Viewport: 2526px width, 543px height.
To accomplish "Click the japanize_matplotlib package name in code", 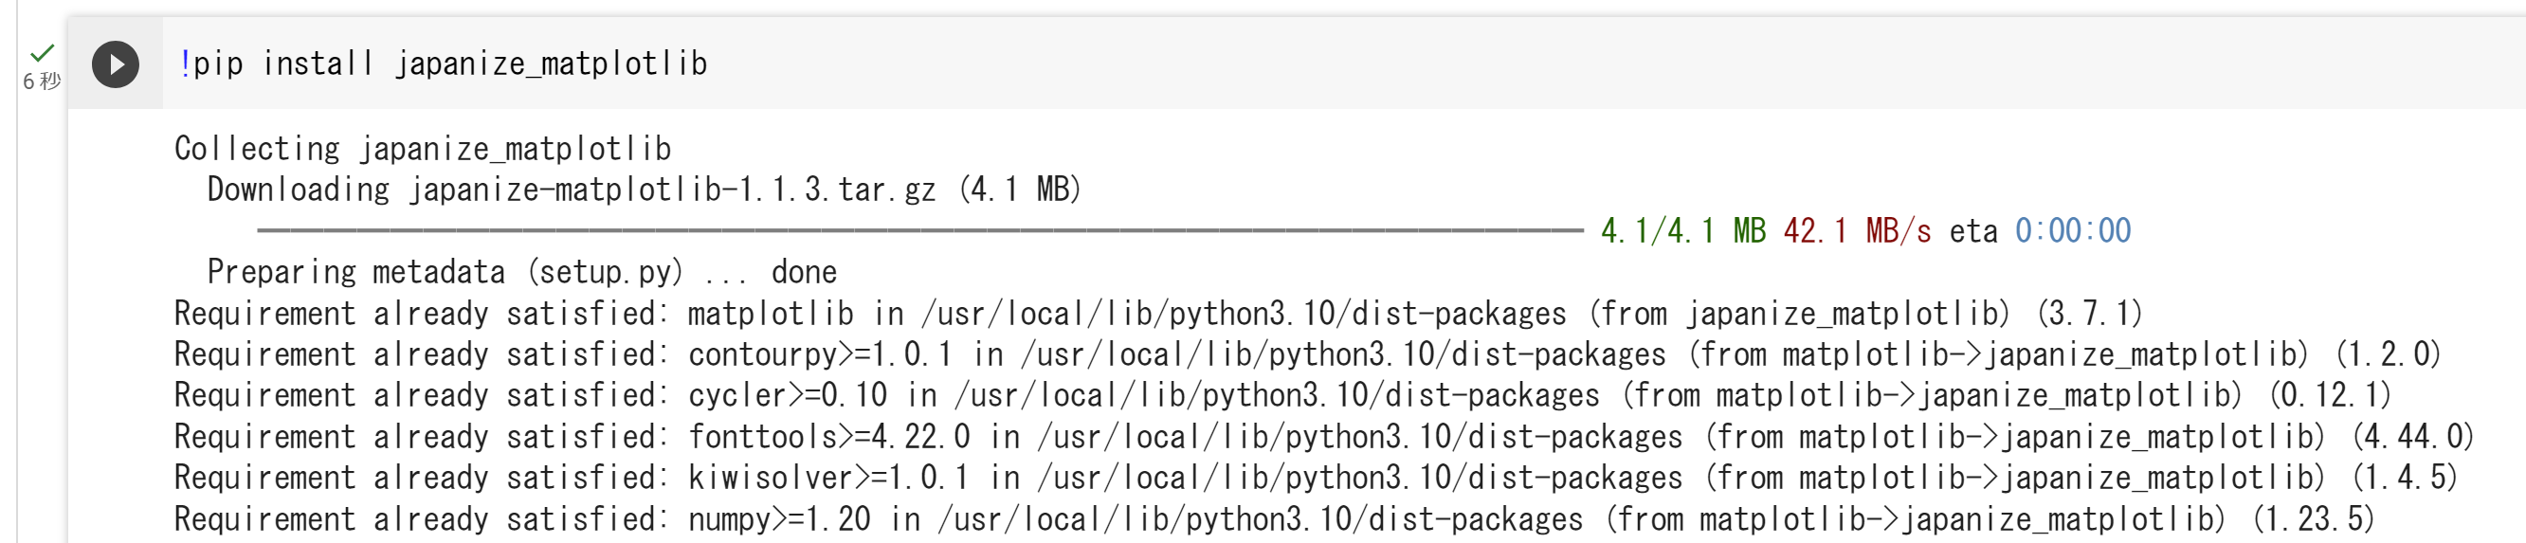I will pos(550,63).
